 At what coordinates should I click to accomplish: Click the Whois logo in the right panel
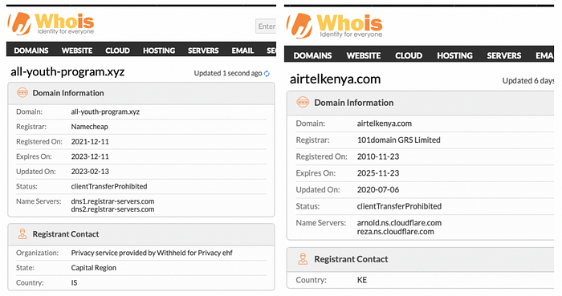tap(335, 26)
